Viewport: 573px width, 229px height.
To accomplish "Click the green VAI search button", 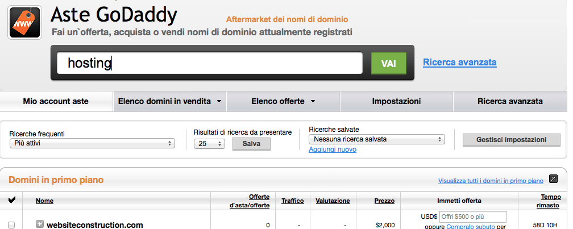I will click(388, 63).
